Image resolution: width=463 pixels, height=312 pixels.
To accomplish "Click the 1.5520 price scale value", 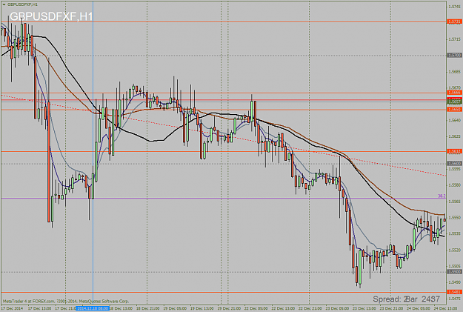I will click(454, 250).
